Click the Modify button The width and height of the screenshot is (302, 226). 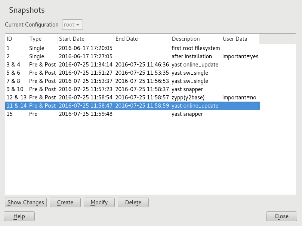pyautogui.click(x=99, y=202)
